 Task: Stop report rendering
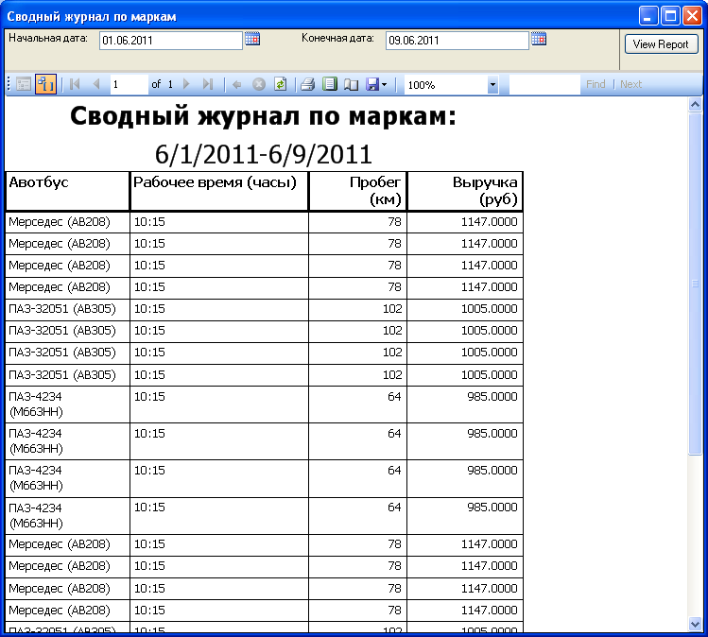[259, 84]
